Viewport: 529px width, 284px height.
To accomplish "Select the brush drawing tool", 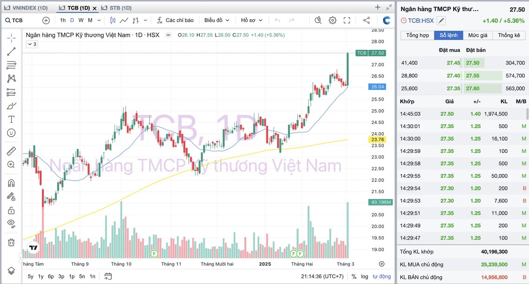I will click(11, 106).
